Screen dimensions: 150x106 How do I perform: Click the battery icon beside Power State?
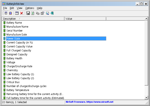[4, 39]
